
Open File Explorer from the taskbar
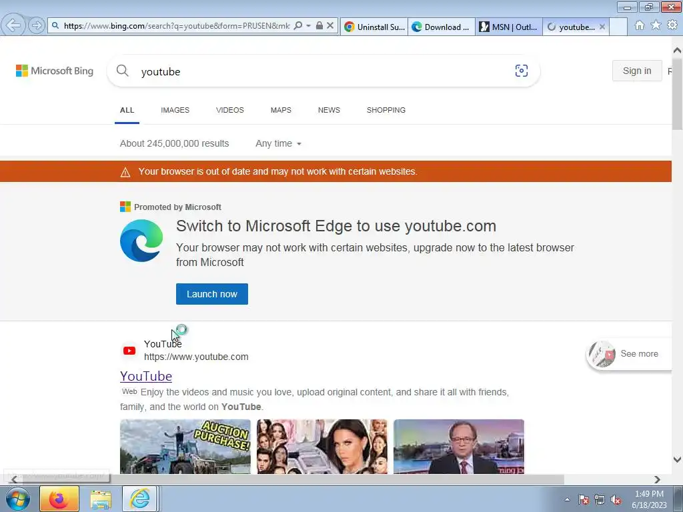coord(101,499)
